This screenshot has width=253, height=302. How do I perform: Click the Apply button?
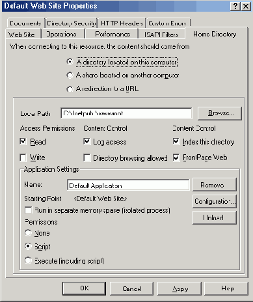pyautogui.click(x=180, y=288)
